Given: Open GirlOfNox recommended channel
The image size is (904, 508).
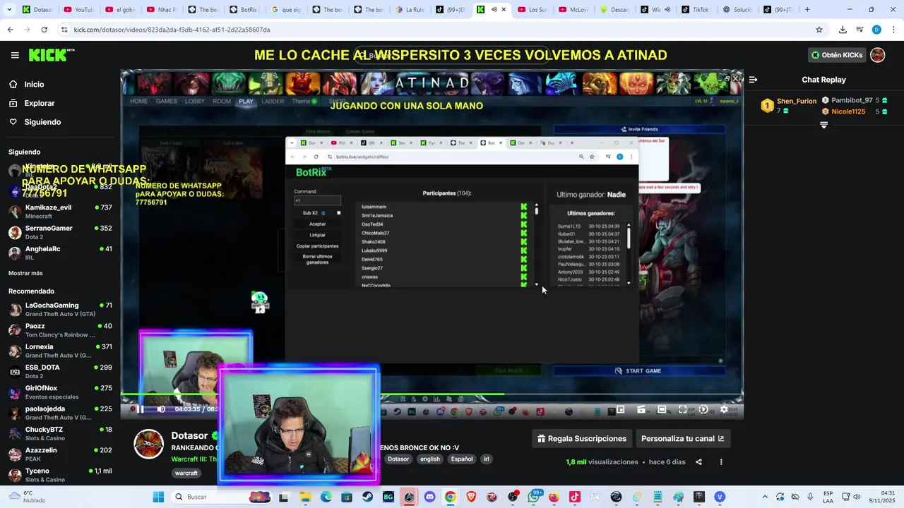Looking at the screenshot, I should point(60,392).
